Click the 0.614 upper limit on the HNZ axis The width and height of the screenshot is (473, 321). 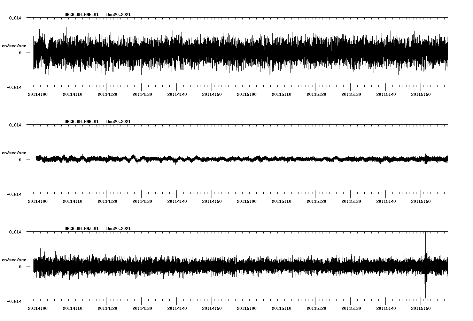(15, 232)
